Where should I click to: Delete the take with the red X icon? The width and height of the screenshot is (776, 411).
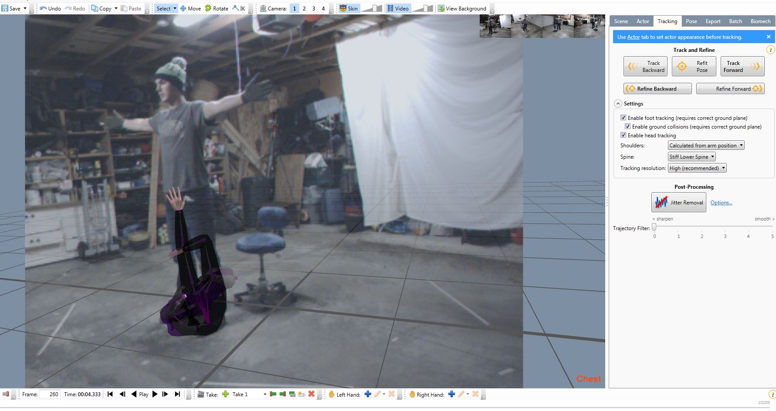[x=311, y=394]
